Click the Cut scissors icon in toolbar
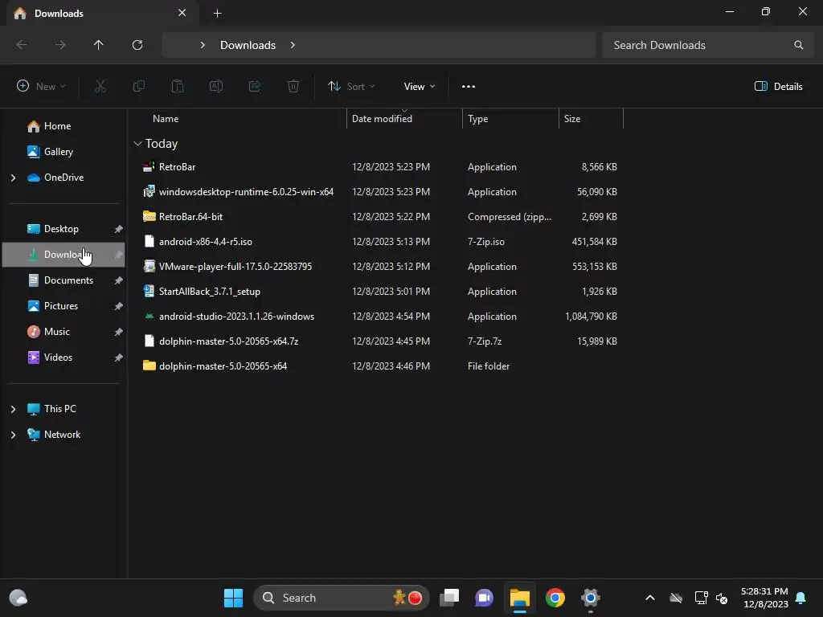 tap(100, 86)
